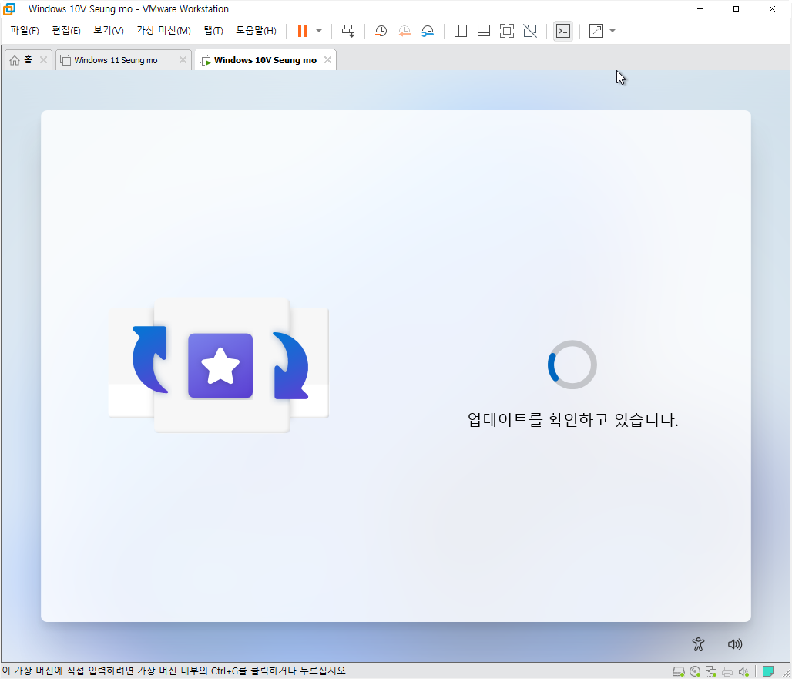Open the message log icon in the status bar
Viewport: 792px width, 679px height.
(768, 671)
